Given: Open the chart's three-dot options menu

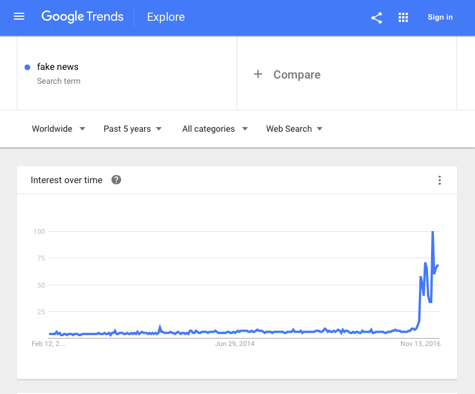Looking at the screenshot, I should (440, 180).
